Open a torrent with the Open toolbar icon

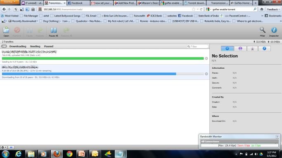click(6, 32)
